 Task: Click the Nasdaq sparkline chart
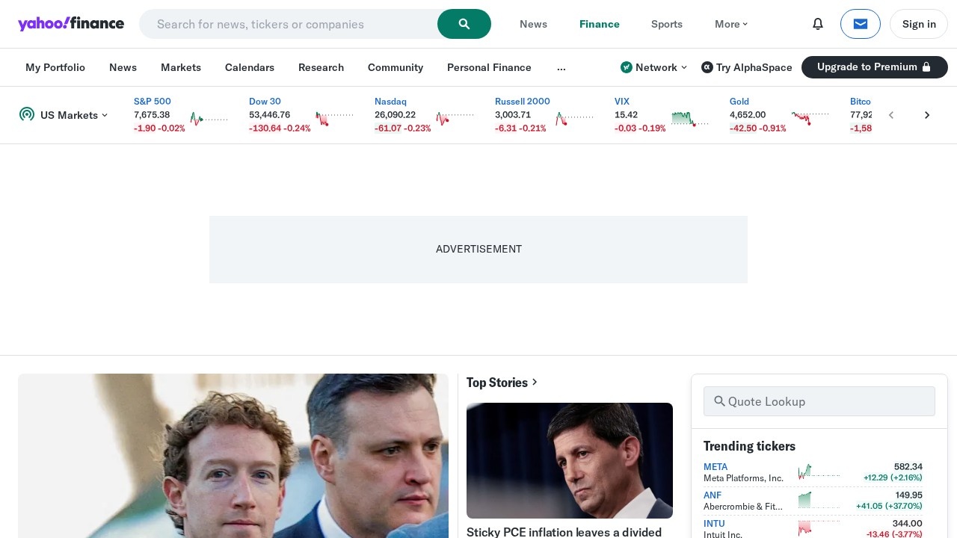455,118
